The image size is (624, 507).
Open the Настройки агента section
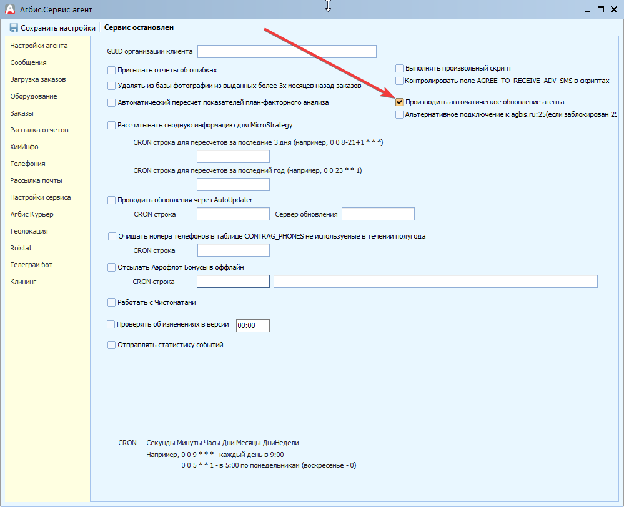(39, 46)
